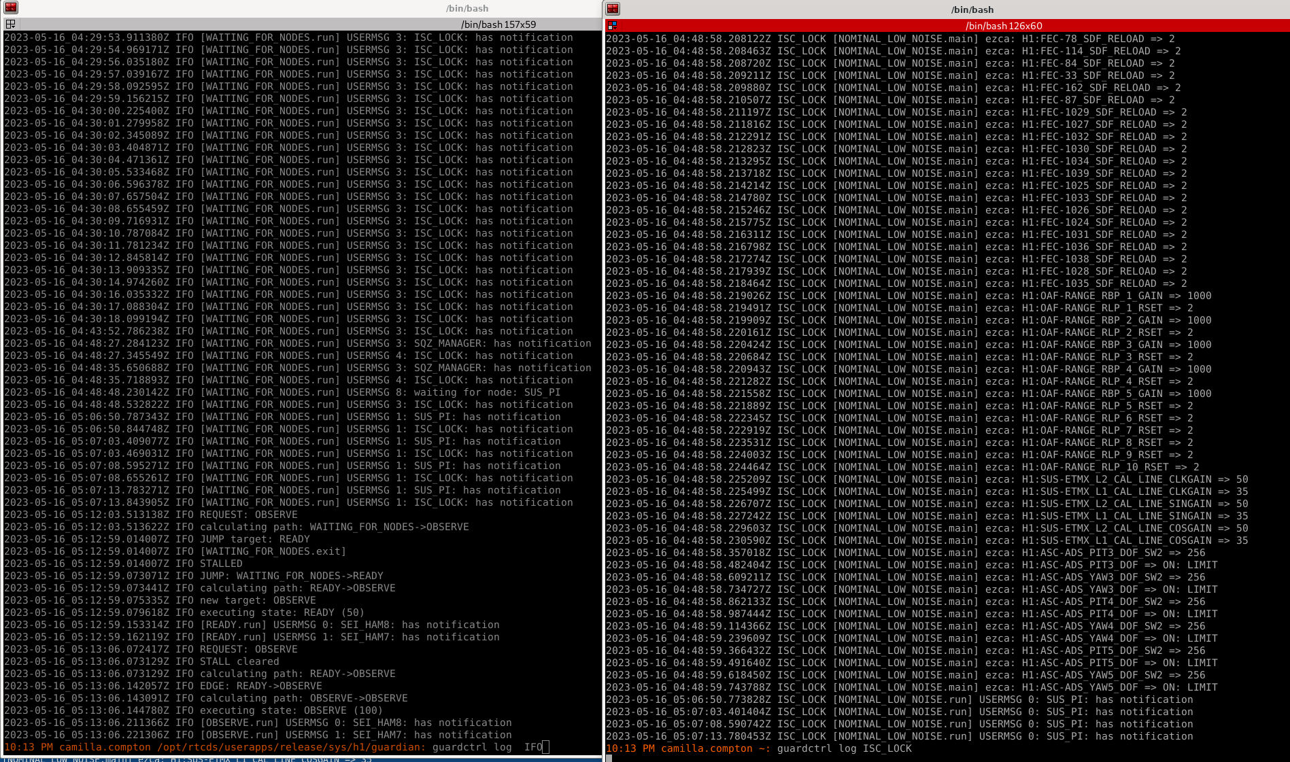Click the right Terminator window menu icon
Image resolution: width=1290 pixels, height=762 pixels.
pos(613,9)
